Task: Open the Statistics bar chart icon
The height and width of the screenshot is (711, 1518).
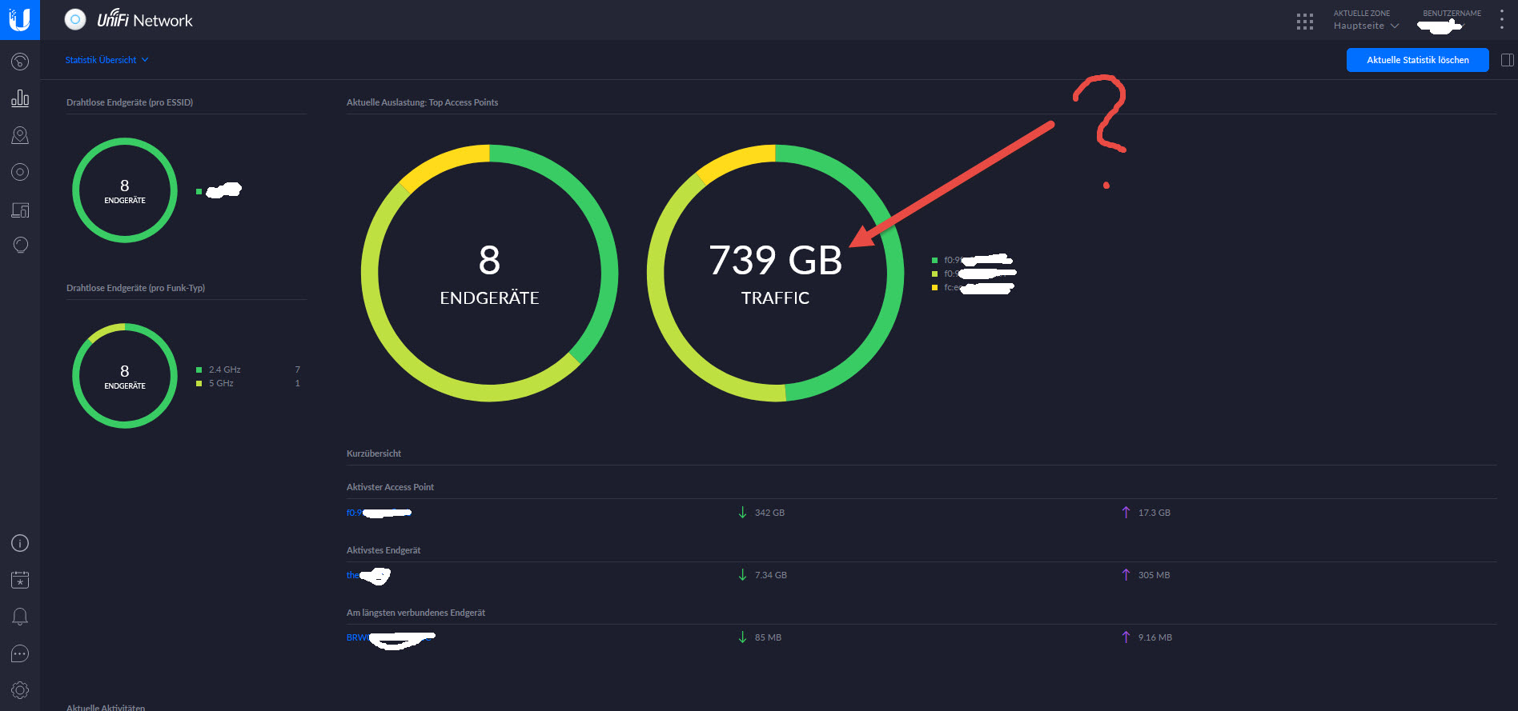Action: [20, 98]
